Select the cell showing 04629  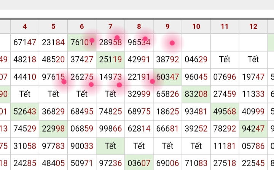[x=196, y=59]
